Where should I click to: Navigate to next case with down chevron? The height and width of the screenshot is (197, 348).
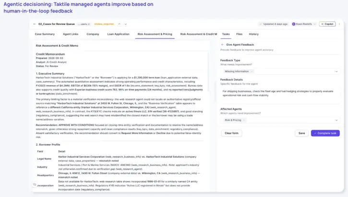(x=126, y=24)
